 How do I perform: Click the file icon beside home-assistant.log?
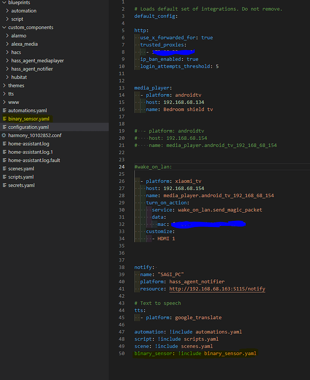tap(5, 144)
